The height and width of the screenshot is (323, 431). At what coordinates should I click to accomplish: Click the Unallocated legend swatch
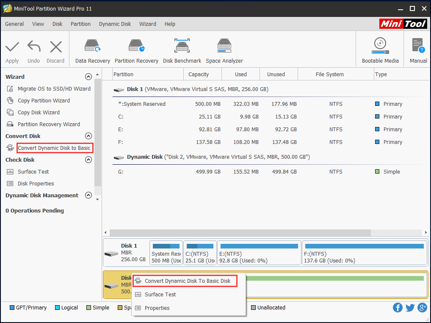[254, 307]
